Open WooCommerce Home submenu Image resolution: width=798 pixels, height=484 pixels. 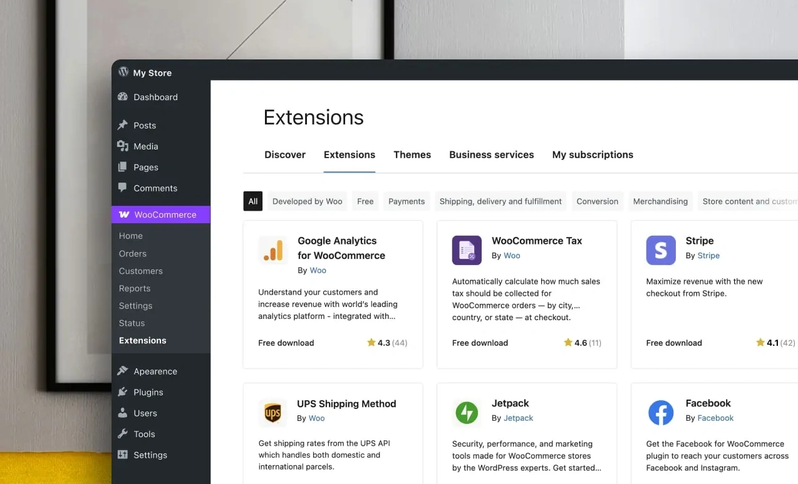click(x=131, y=236)
